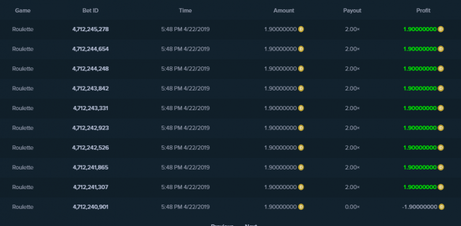
Task: Open bet ID 4,712,241,307
Action: click(x=90, y=187)
